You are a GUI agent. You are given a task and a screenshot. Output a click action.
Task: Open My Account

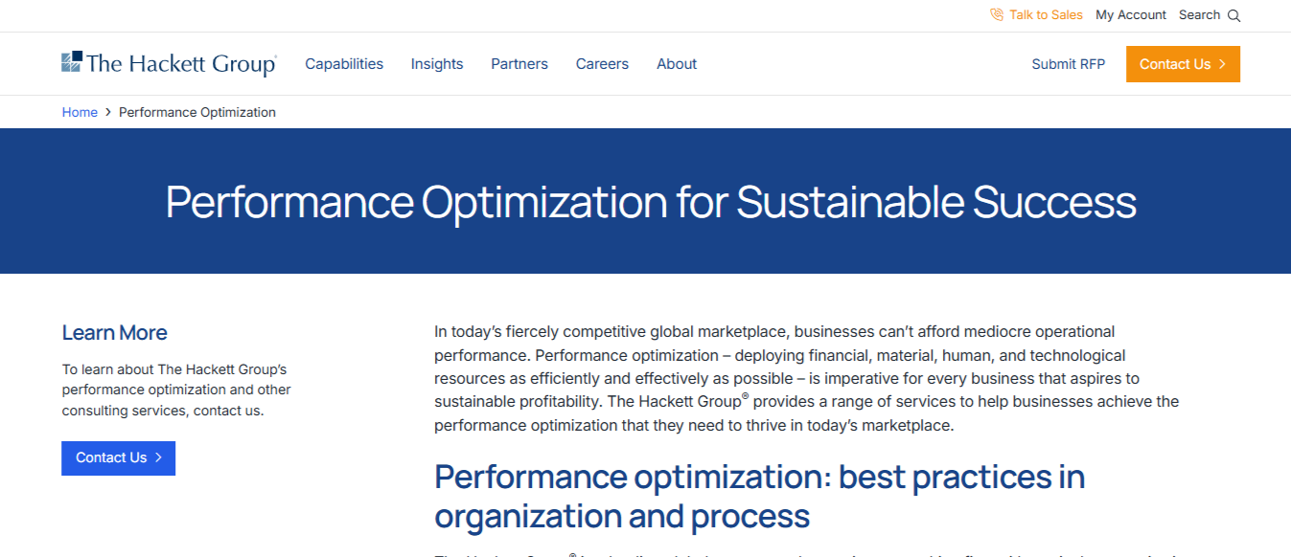(x=1131, y=15)
